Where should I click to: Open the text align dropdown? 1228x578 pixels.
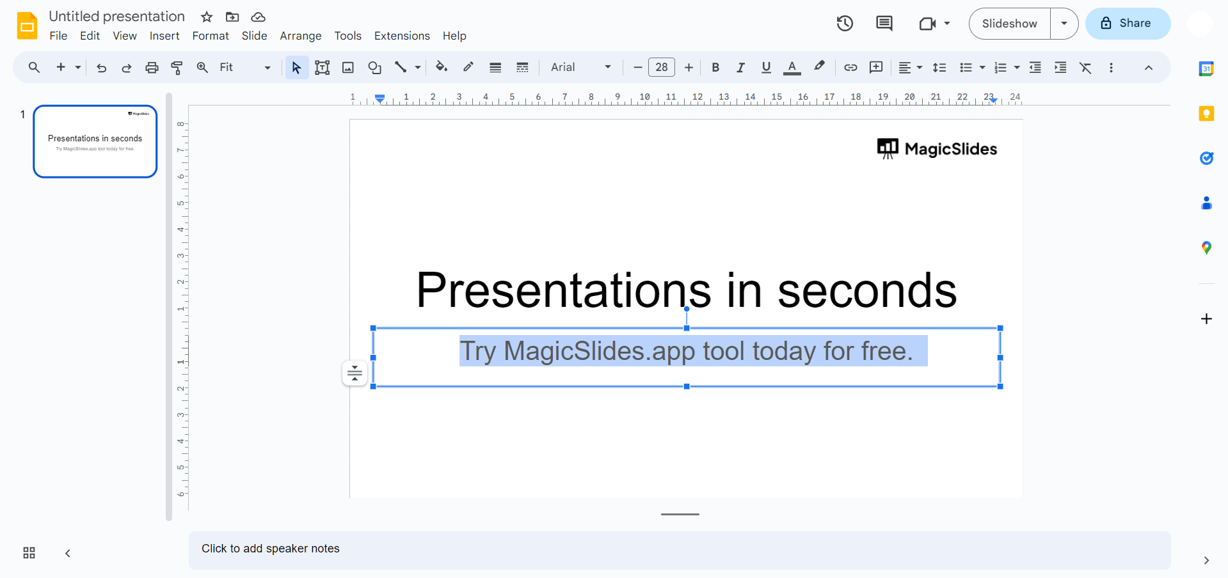tap(910, 67)
